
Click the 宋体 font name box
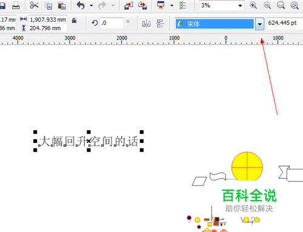pyautogui.click(x=215, y=24)
